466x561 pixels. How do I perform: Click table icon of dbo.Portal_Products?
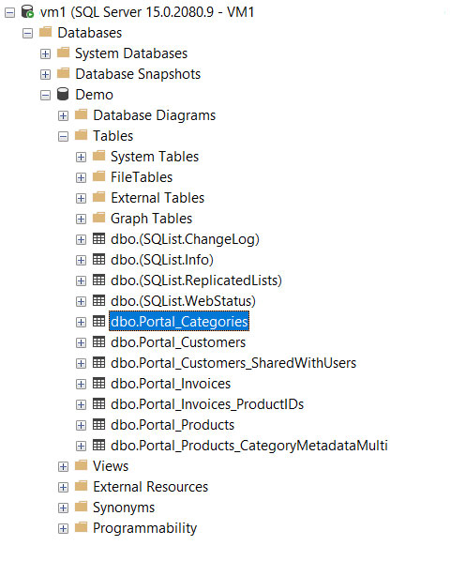point(98,424)
